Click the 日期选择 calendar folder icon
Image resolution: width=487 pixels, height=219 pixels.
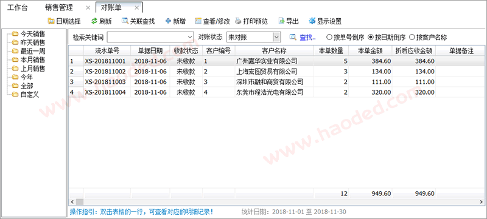coord(51,21)
